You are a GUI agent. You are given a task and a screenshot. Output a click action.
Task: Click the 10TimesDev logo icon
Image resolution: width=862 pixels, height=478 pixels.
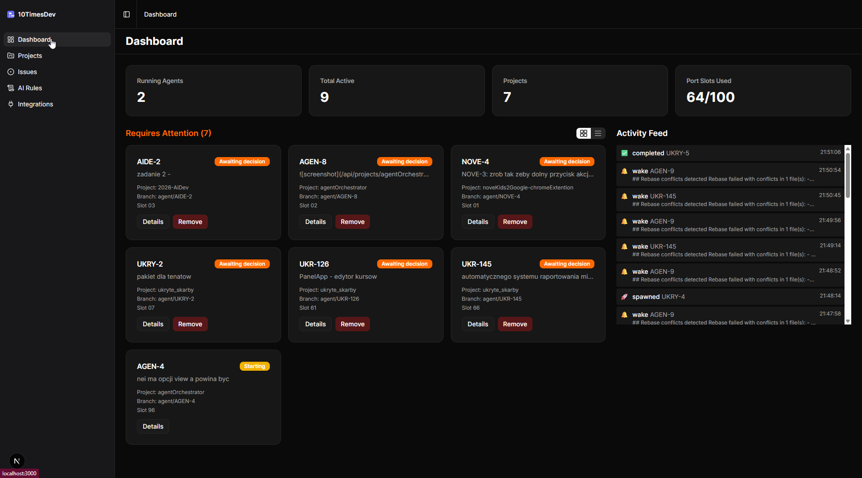click(x=10, y=14)
